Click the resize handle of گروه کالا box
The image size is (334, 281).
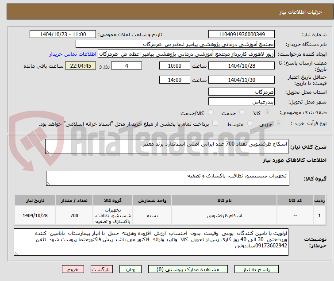pos(48,184)
